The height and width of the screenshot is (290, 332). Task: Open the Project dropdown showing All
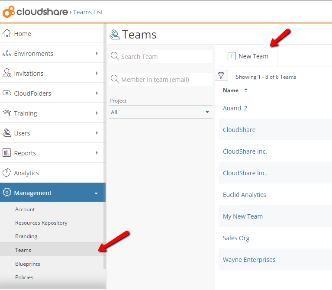point(161,112)
